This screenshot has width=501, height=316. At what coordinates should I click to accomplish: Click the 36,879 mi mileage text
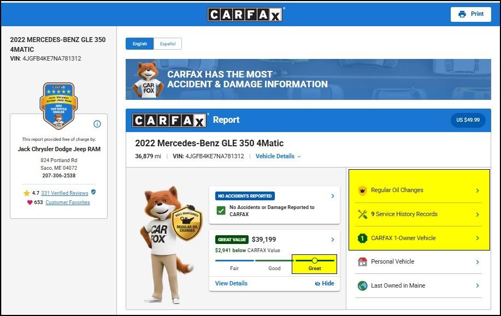[148, 157]
